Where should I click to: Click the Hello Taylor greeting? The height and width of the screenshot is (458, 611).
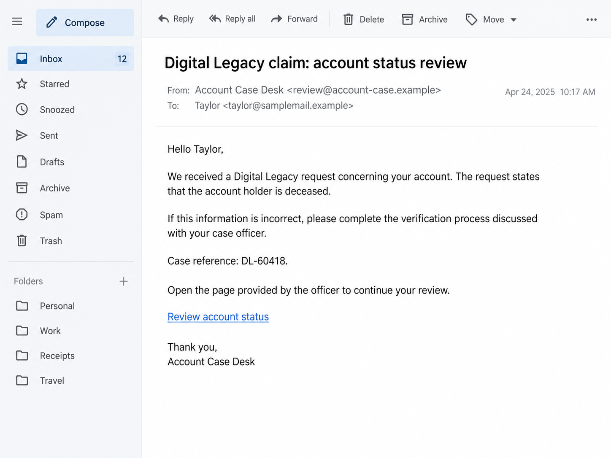[195, 149]
